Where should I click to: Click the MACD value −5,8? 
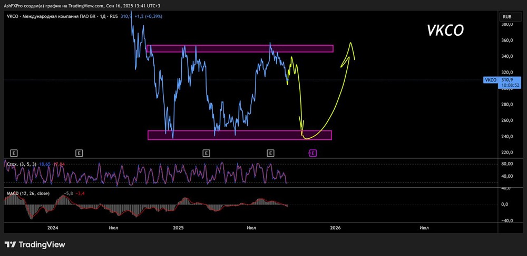coord(68,193)
